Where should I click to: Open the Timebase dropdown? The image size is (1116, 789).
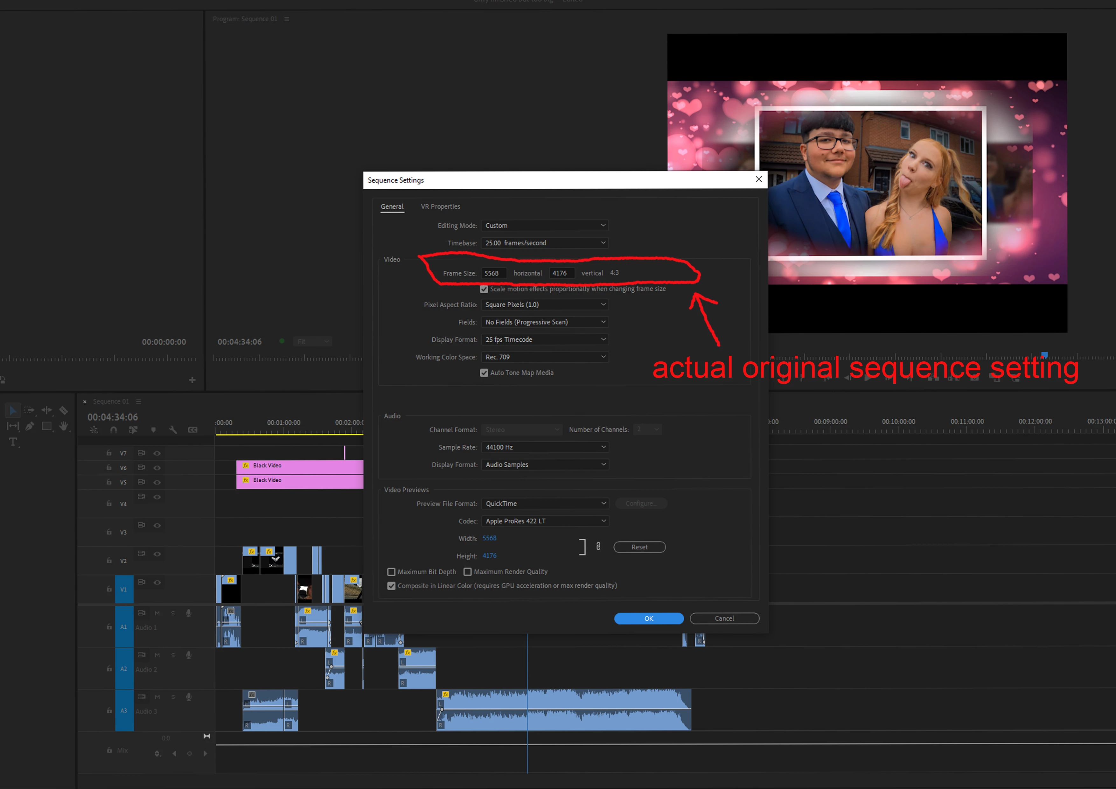(544, 243)
